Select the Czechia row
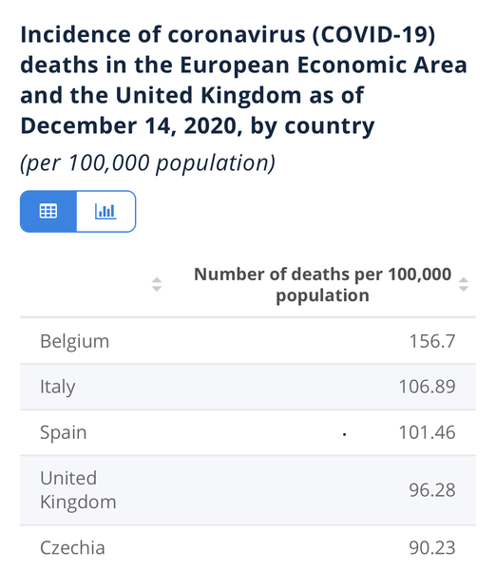The height and width of the screenshot is (570, 496). coord(248,548)
